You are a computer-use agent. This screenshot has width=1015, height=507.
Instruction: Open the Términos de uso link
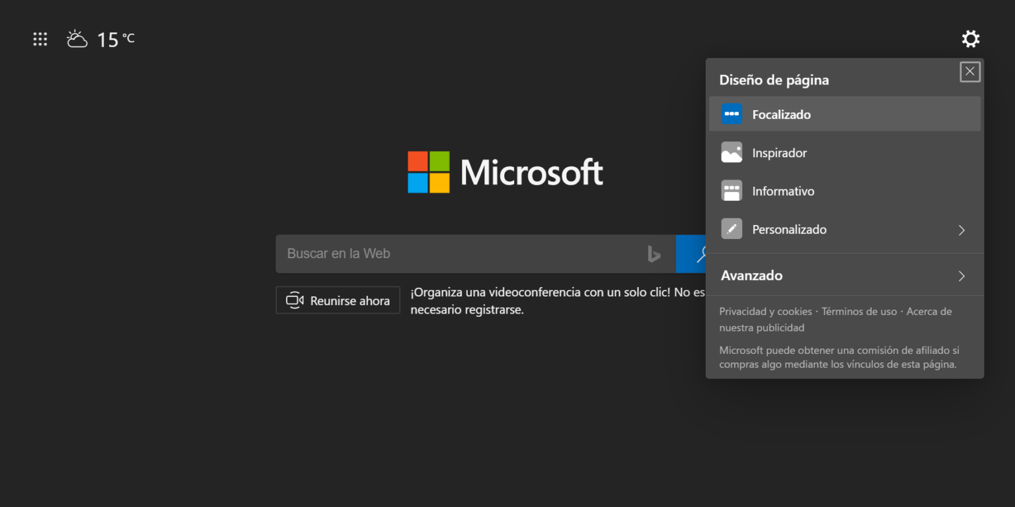[859, 312]
